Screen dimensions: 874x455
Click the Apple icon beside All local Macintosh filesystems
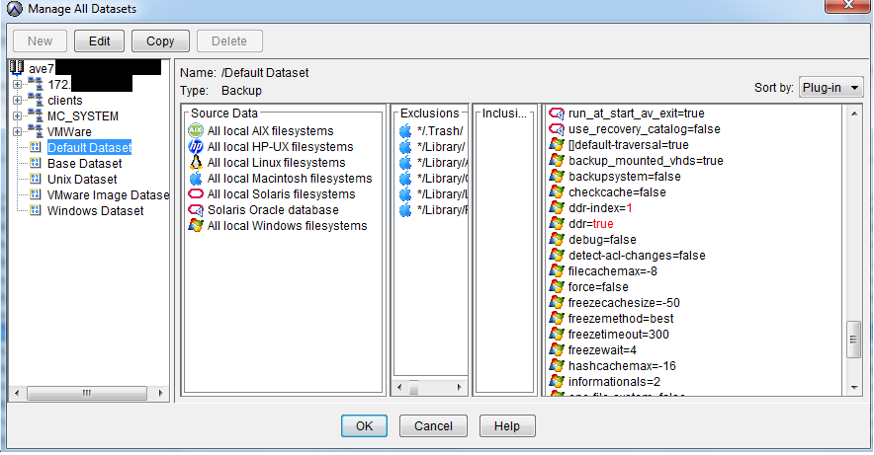point(196,178)
